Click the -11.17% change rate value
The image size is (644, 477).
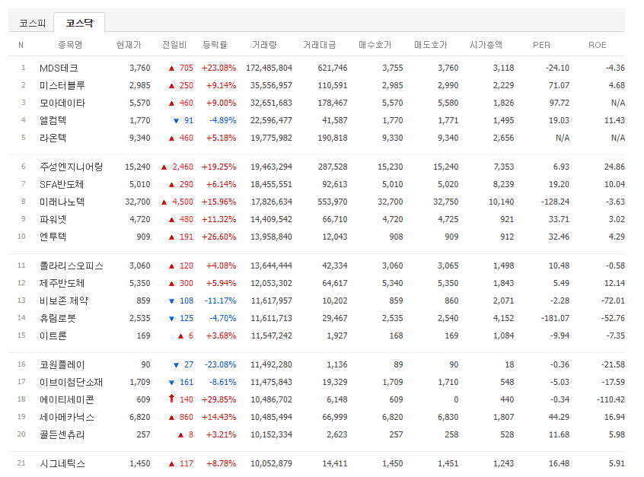click(221, 301)
